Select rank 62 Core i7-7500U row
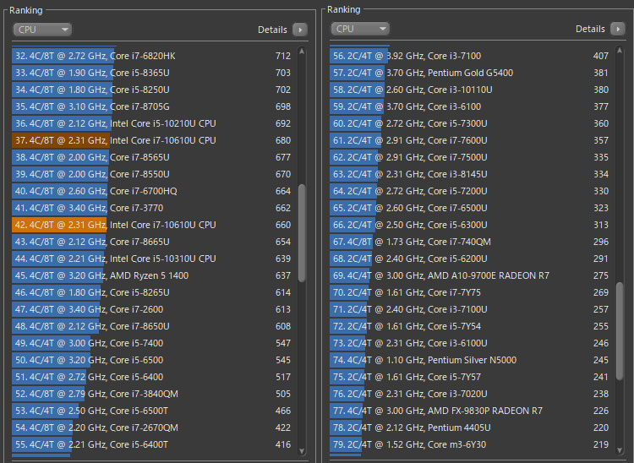 (x=471, y=157)
